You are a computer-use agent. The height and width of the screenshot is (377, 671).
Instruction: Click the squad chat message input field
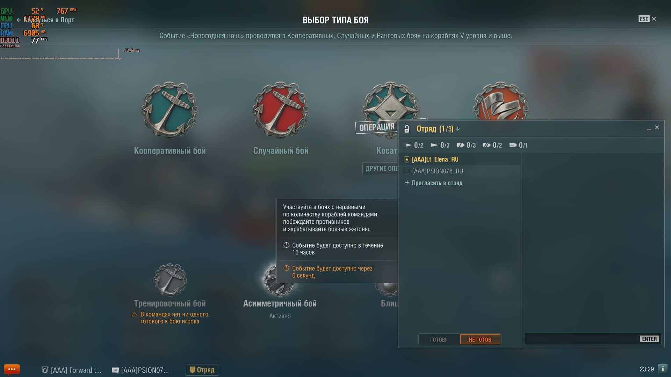click(x=582, y=339)
